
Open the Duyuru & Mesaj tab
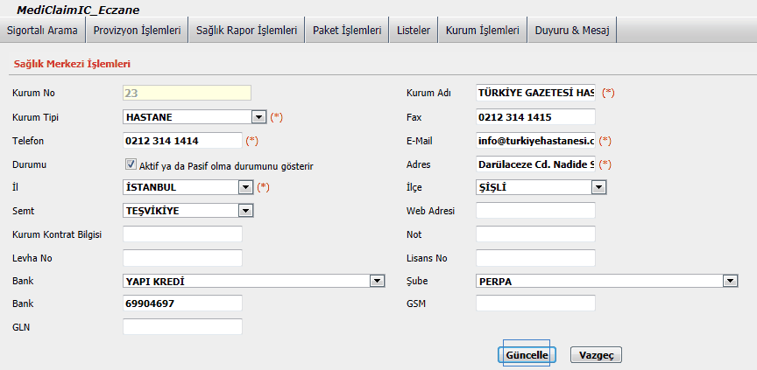point(572,31)
